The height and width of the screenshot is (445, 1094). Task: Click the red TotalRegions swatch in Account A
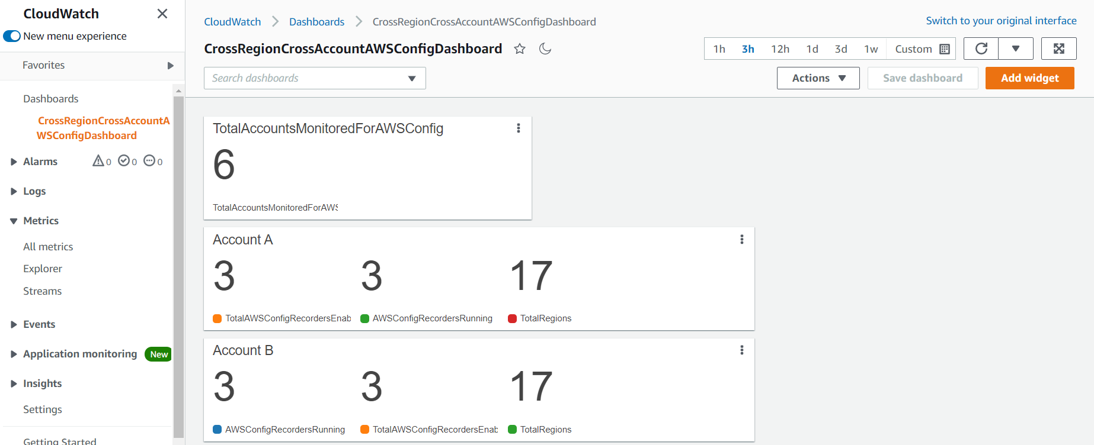click(513, 318)
